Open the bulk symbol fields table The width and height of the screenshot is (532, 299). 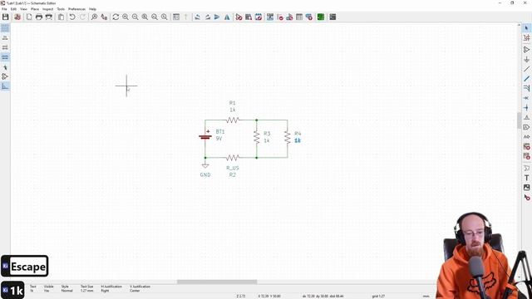(299, 17)
